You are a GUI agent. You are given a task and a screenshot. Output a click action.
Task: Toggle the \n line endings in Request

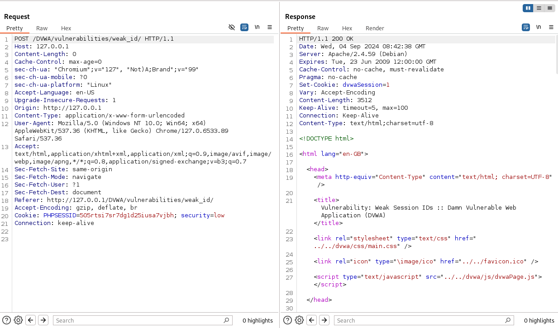click(x=257, y=28)
